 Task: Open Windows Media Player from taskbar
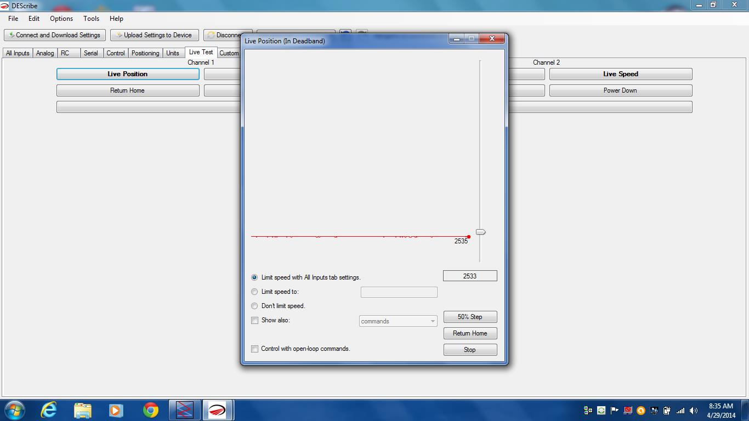[116, 410]
